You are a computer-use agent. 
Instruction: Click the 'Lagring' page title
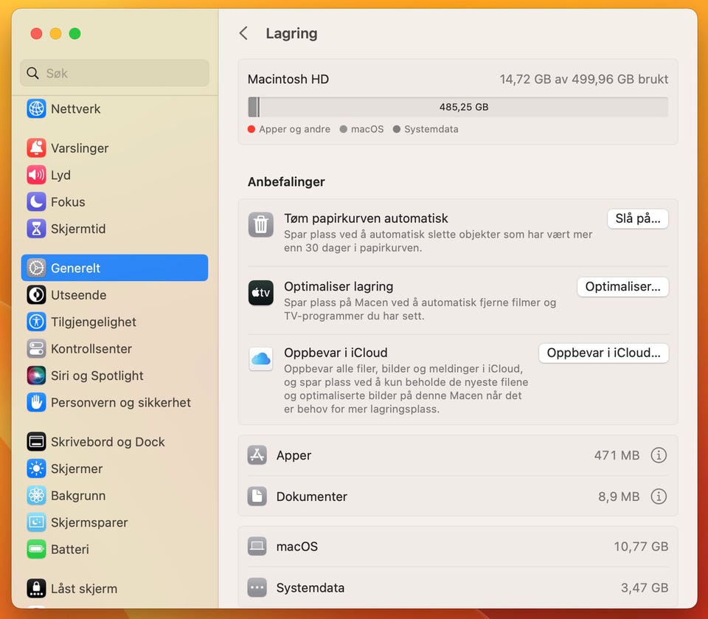[291, 33]
